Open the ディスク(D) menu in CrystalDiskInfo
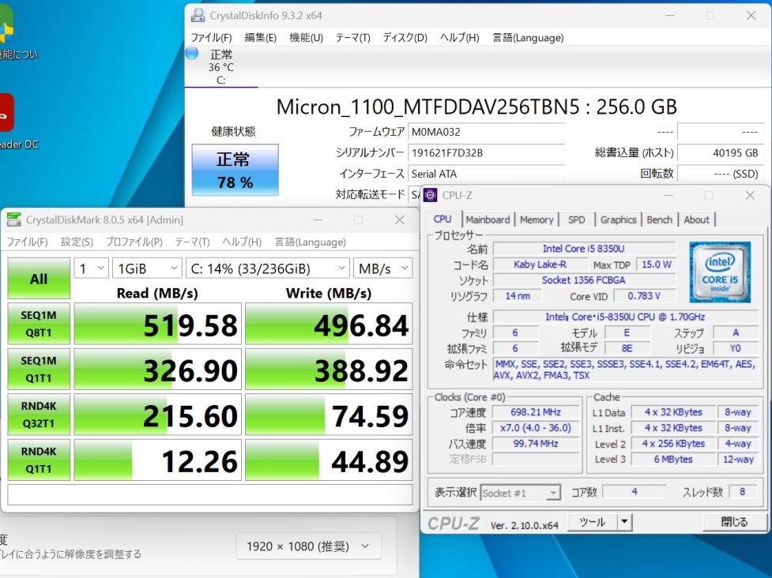 click(405, 38)
